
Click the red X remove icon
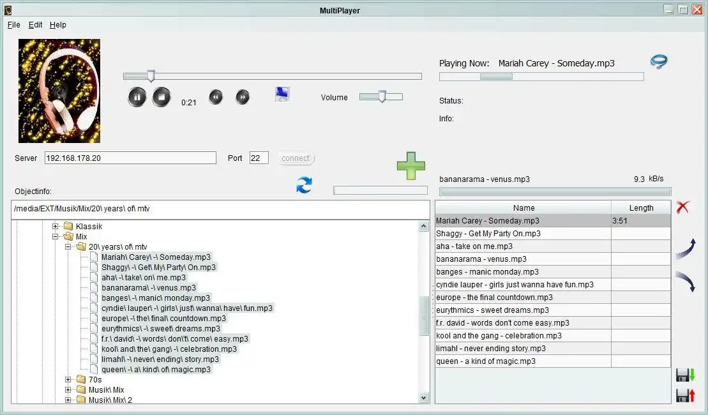(x=683, y=207)
